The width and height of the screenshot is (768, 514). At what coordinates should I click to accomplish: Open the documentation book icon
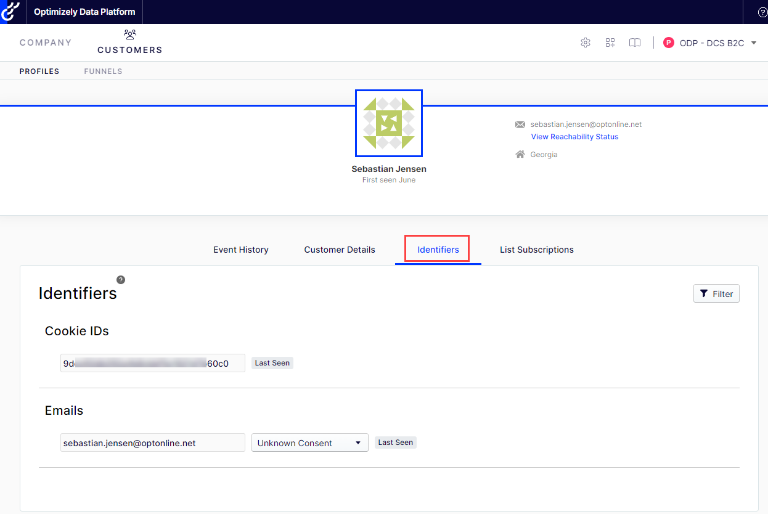pyautogui.click(x=635, y=43)
